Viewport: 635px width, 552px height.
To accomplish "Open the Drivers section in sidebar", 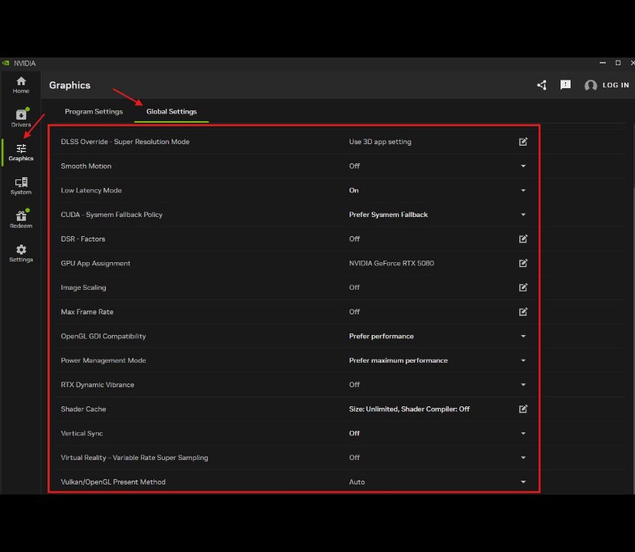I will 21,118.
